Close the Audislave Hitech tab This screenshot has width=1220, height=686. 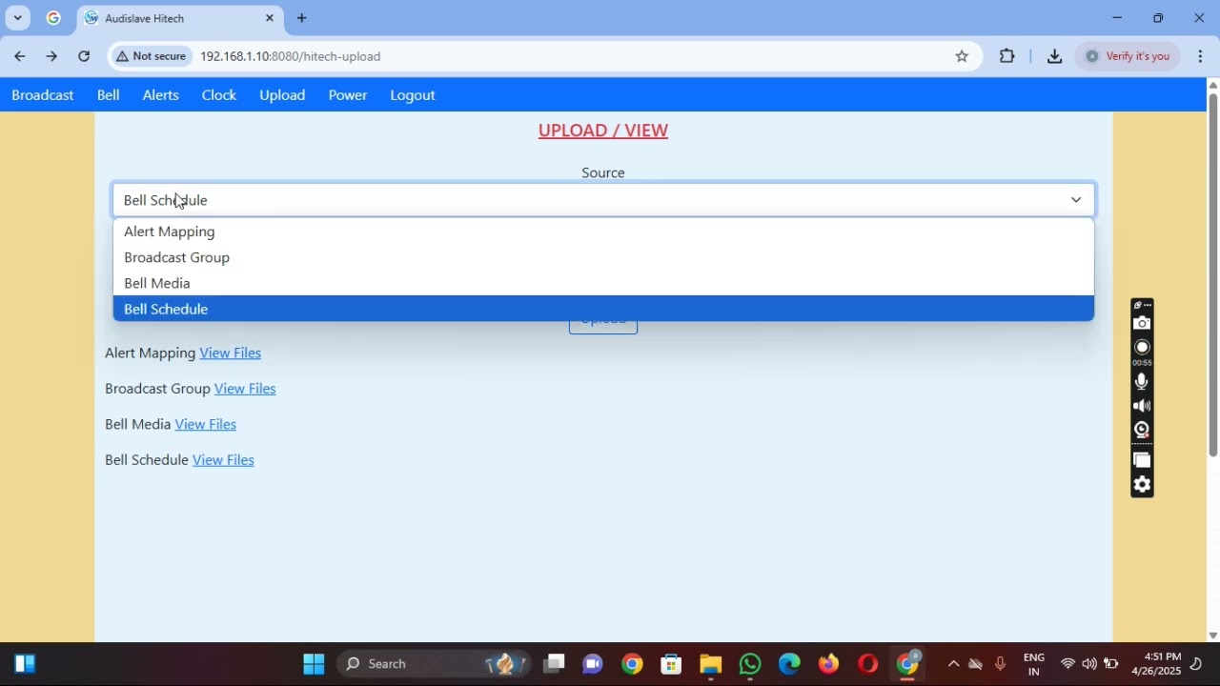click(270, 18)
